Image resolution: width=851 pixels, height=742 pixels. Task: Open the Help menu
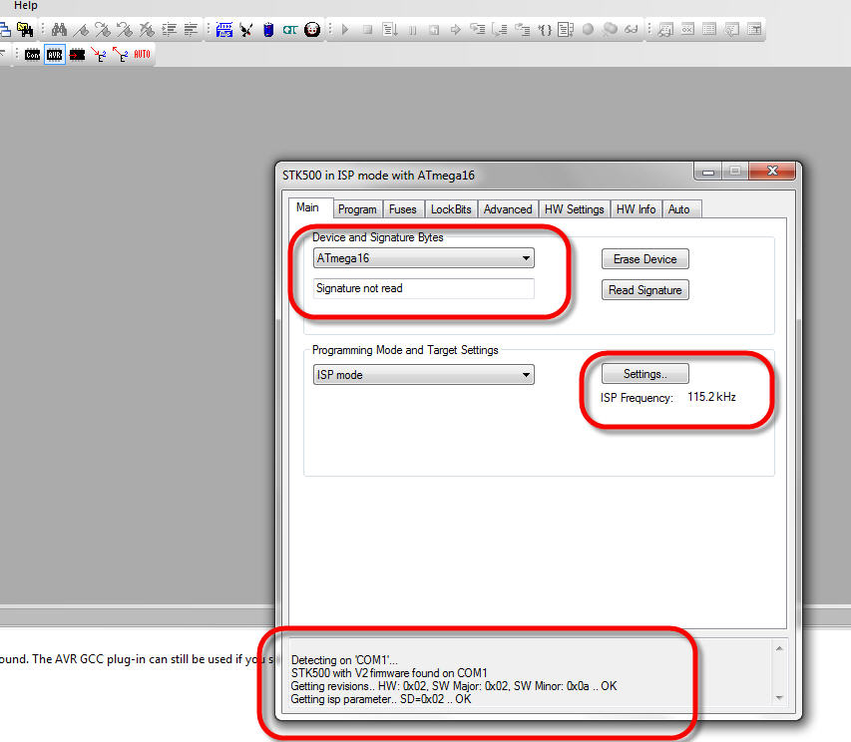[26, 5]
